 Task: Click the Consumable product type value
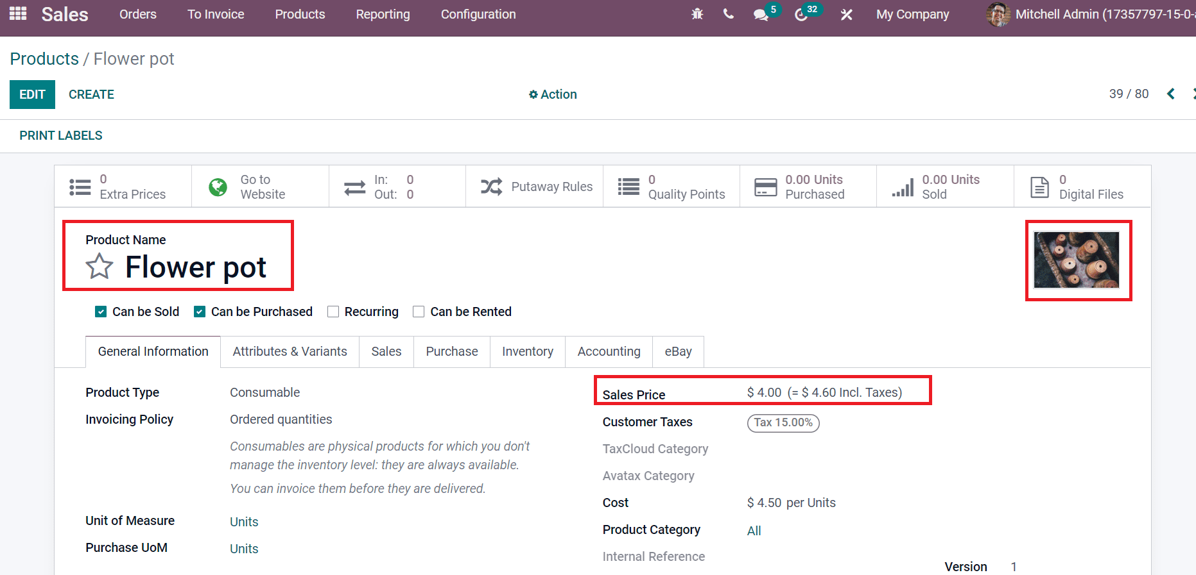pos(265,392)
